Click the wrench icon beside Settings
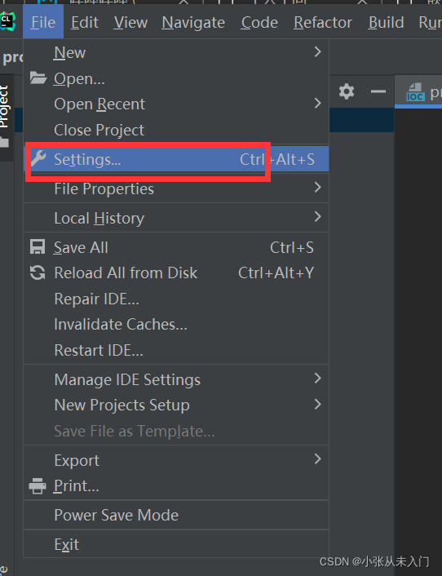 click(x=38, y=158)
